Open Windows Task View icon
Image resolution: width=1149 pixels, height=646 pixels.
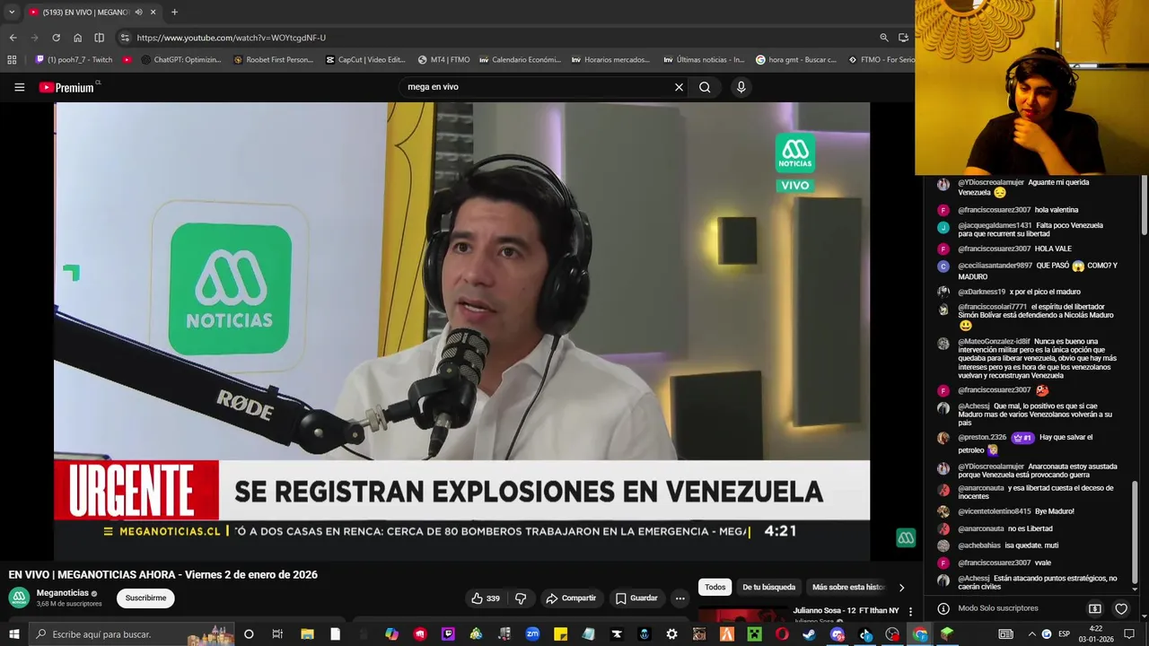click(x=277, y=634)
